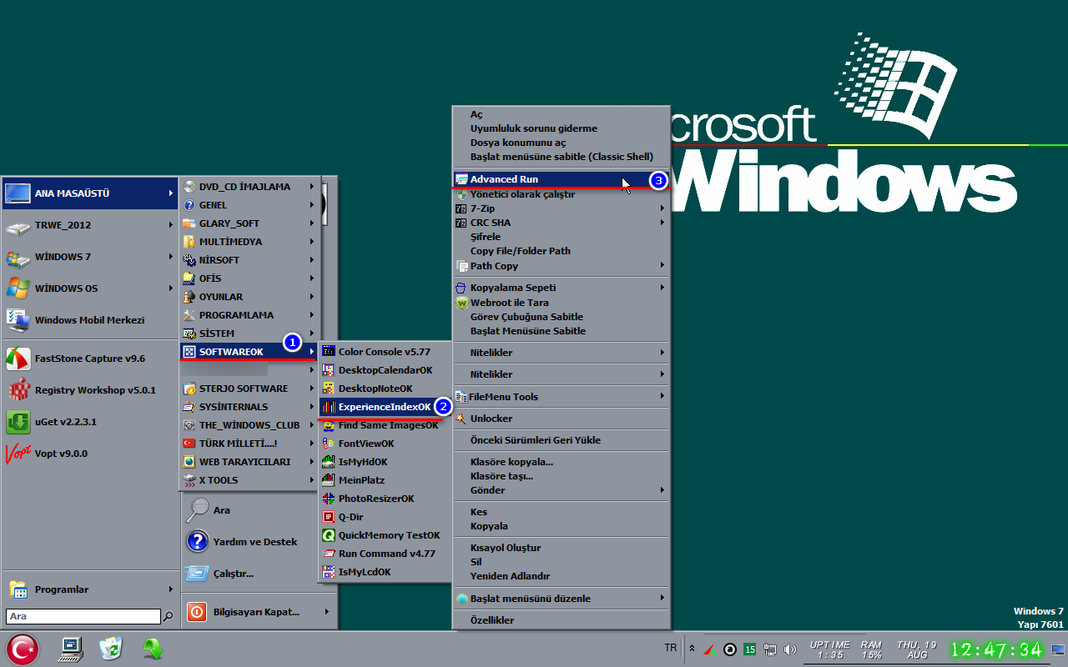Choose Yönetici olarak çalıştır

click(x=562, y=194)
